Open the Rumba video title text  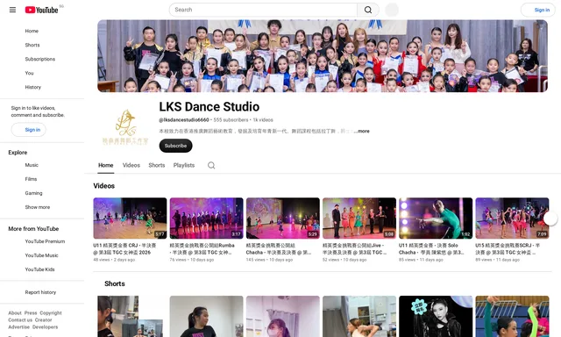pos(202,249)
